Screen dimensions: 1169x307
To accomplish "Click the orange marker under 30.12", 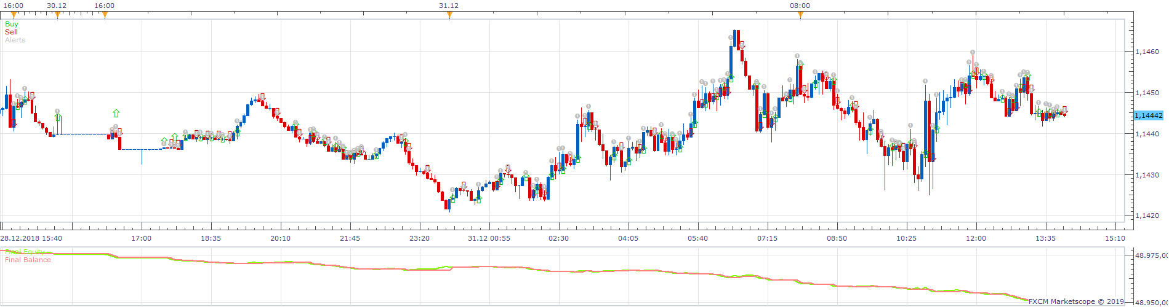I will (x=57, y=15).
